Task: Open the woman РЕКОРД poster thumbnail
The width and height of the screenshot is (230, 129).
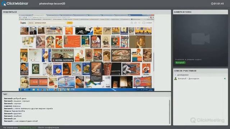Action: [x=77, y=69]
